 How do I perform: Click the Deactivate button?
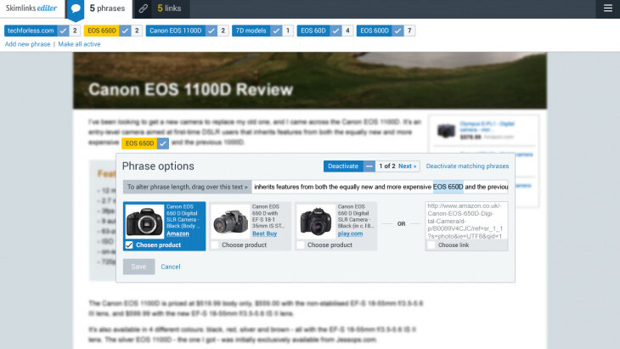(x=343, y=166)
